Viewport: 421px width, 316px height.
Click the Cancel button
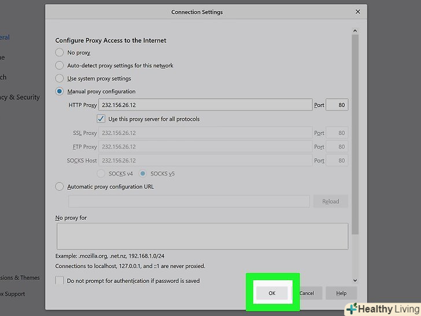click(x=306, y=293)
